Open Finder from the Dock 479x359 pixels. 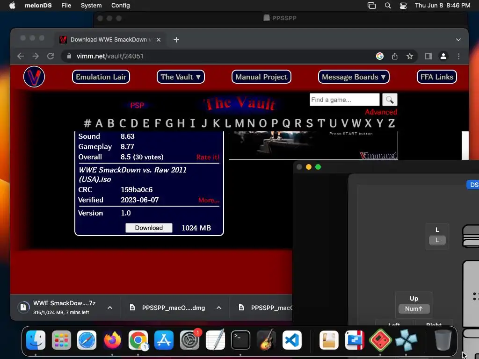pos(36,340)
